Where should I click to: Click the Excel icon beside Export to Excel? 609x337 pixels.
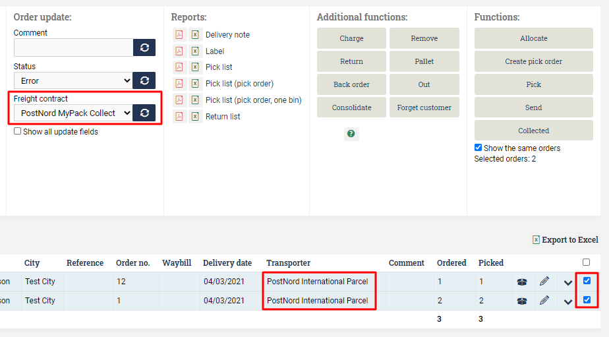pos(536,240)
